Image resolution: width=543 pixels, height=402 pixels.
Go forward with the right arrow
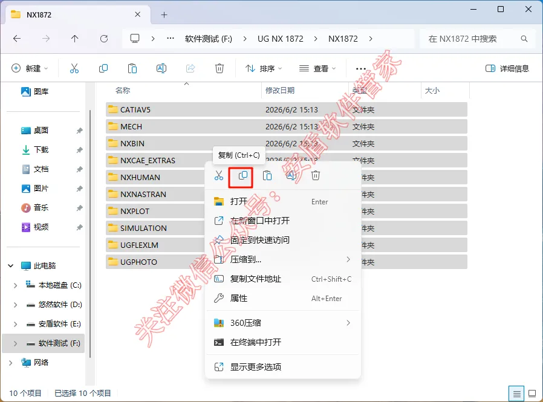[46, 39]
